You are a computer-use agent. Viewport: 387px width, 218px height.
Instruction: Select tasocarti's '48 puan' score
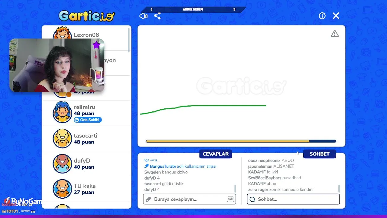pyautogui.click(x=84, y=142)
